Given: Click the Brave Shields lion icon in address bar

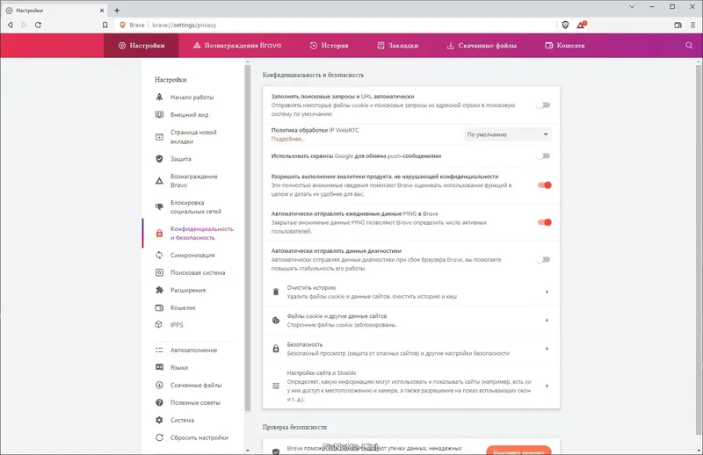Looking at the screenshot, I should coord(565,25).
